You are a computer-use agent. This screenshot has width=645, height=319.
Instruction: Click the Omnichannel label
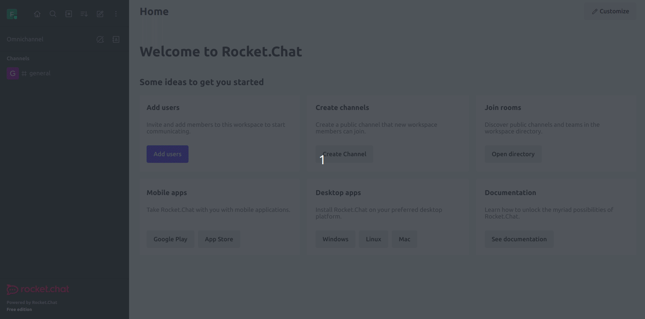click(x=25, y=39)
